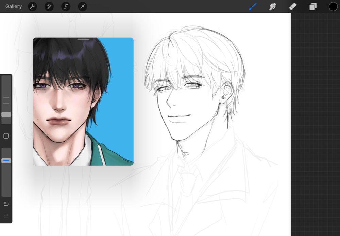Redo the last undone action
Screen dimensions: 340x236
click(x=6, y=216)
